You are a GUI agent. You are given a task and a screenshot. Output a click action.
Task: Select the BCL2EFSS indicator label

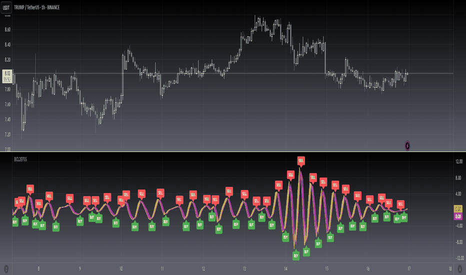point(20,159)
